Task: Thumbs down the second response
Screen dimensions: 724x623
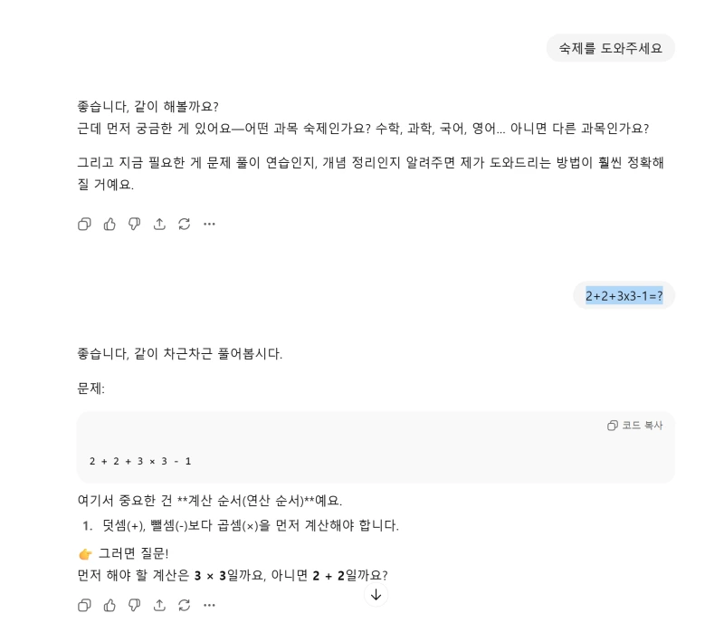Action: [x=134, y=605]
